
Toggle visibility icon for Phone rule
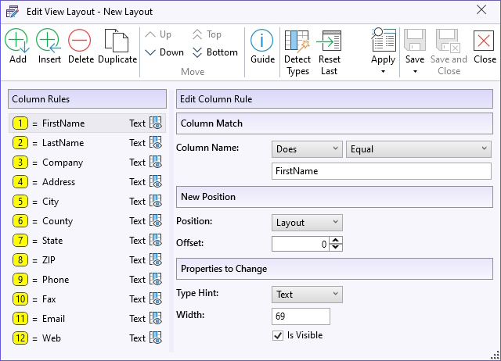(156, 279)
